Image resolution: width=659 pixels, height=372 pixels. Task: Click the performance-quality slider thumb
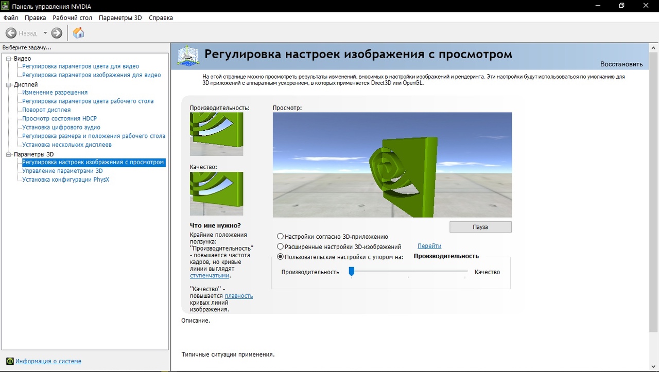(352, 271)
